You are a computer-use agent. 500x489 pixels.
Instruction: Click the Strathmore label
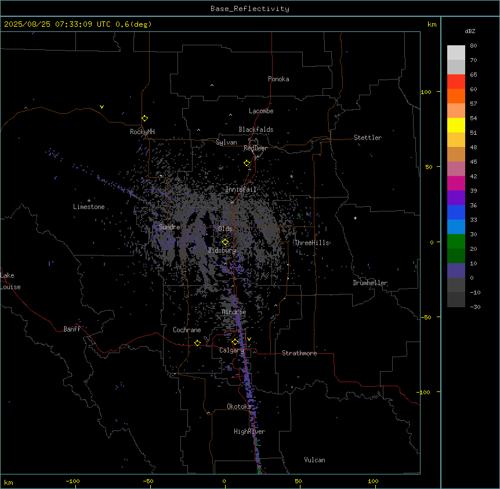click(299, 353)
